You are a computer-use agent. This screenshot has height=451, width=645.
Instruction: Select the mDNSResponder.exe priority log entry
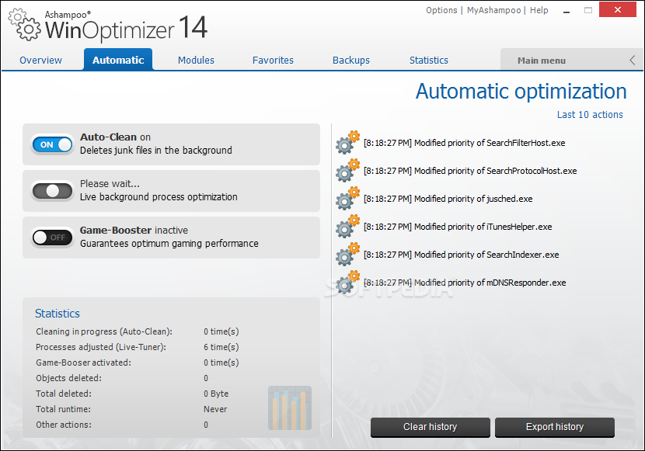[465, 283]
